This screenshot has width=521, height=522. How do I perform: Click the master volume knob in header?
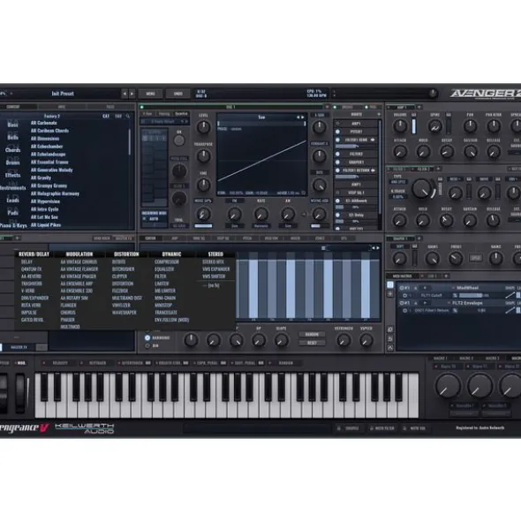(433, 94)
